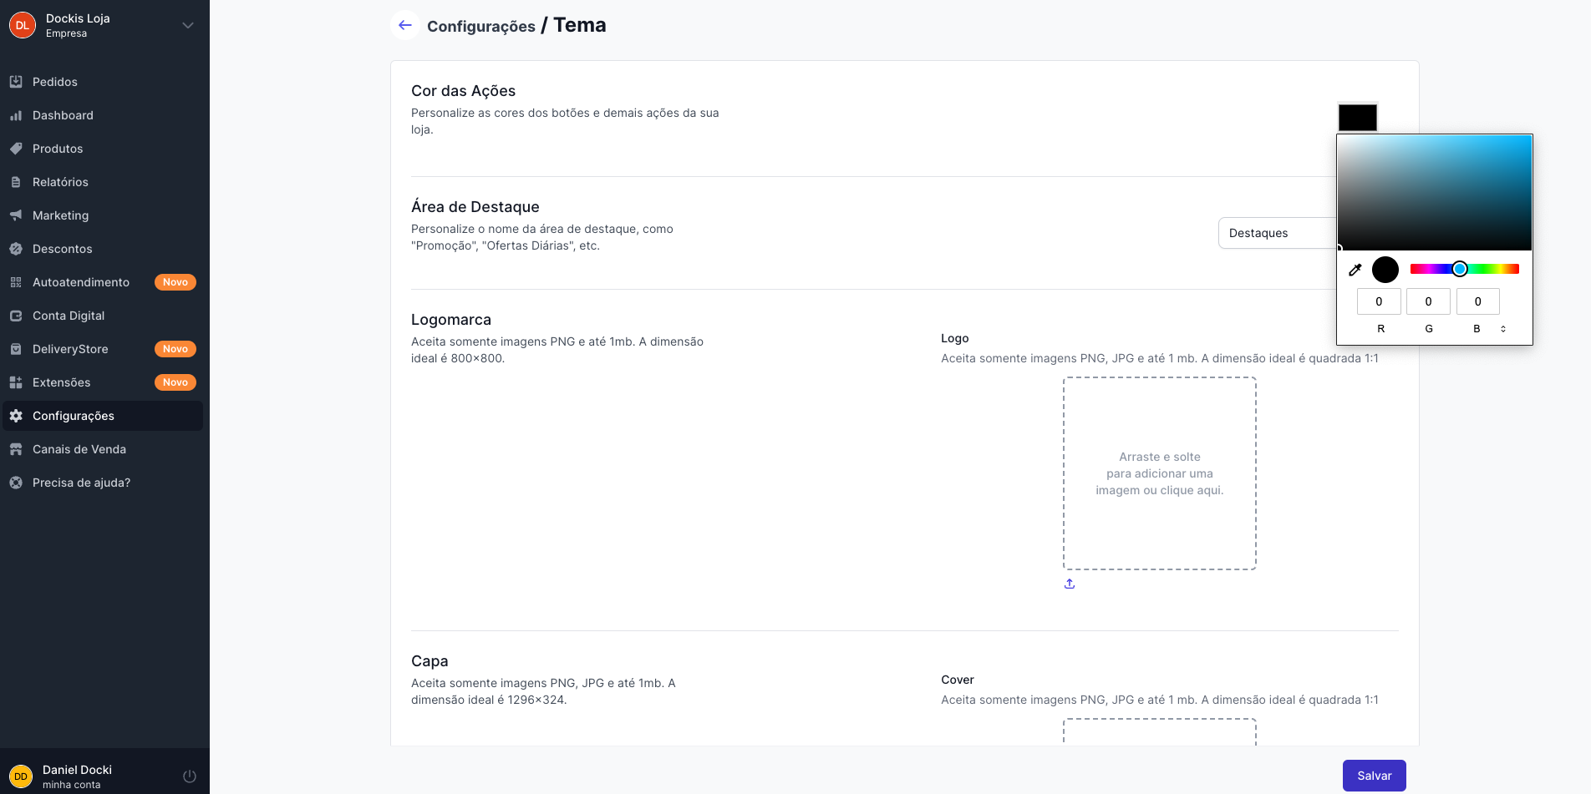
Task: Click the logo image upload dropzone
Action: click(x=1159, y=473)
